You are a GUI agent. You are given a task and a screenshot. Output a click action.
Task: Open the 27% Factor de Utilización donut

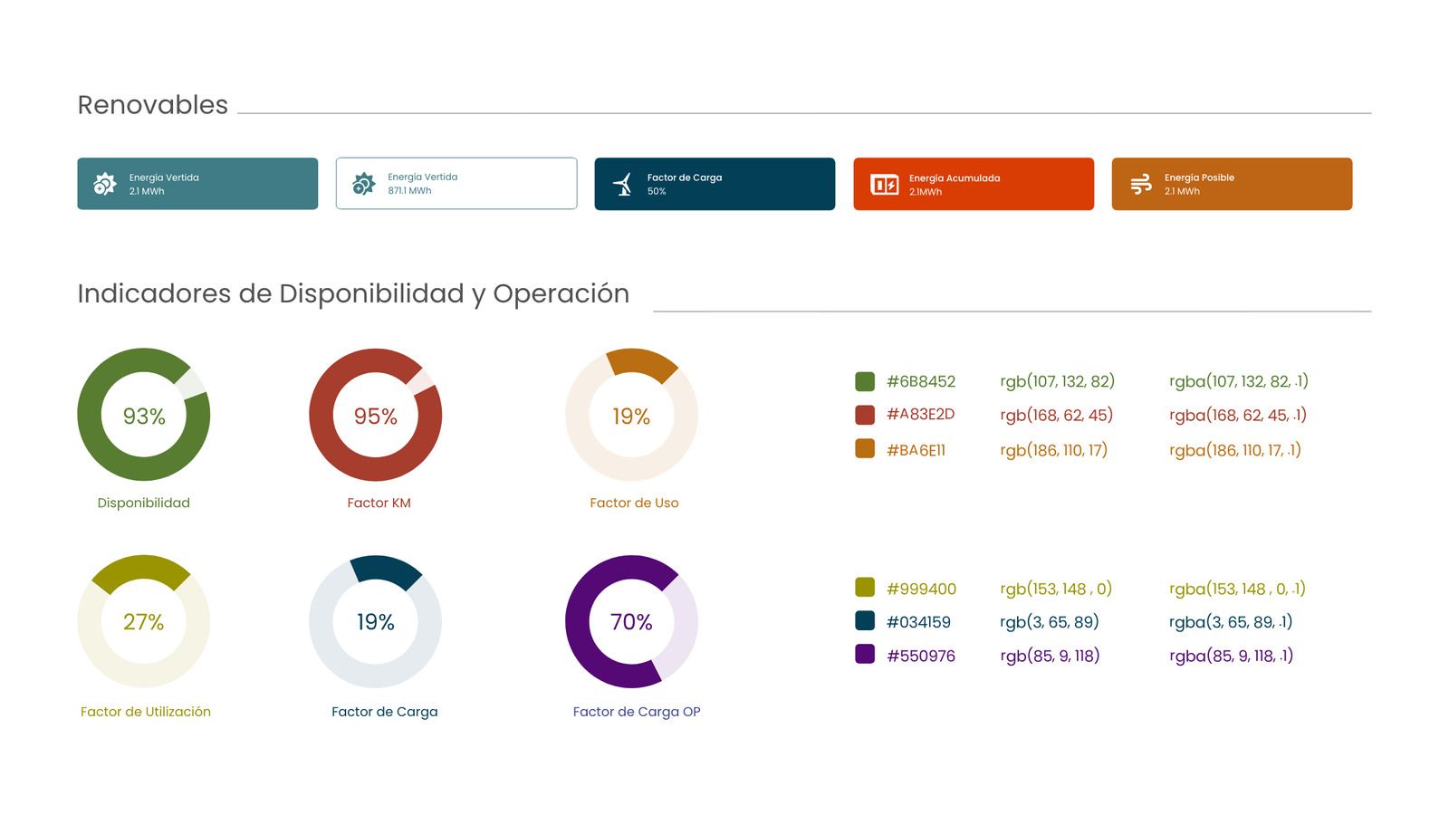(x=144, y=621)
